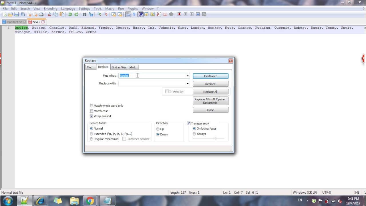Open Internet Explorer from the taskbar
The width and height of the screenshot is (366, 206).
point(40,201)
